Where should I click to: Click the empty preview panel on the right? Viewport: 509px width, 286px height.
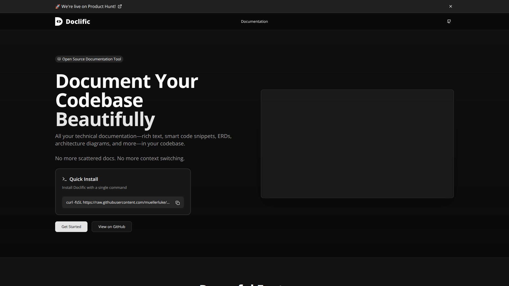(x=357, y=144)
